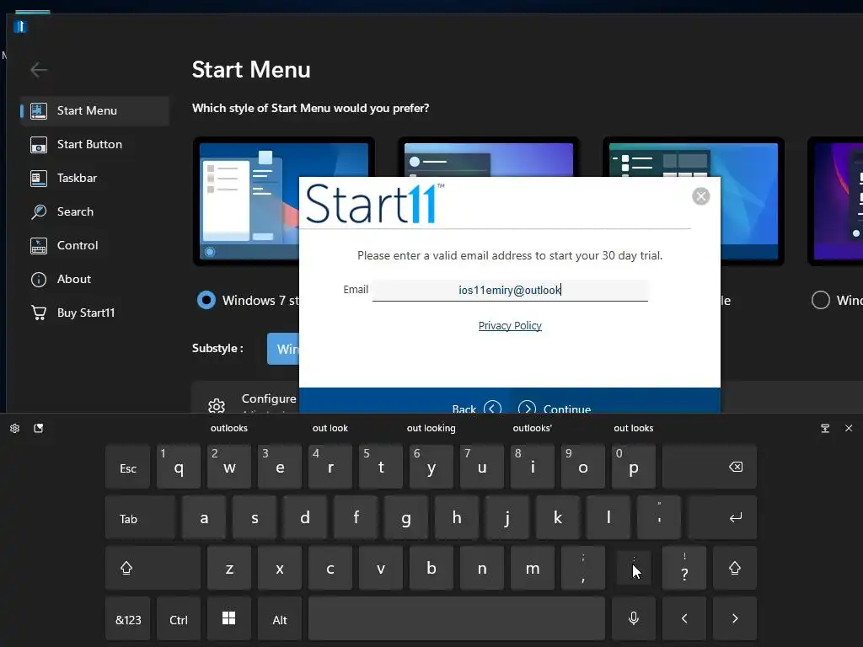
Task: Click the Start11 app icon in title bar
Action: pyautogui.click(x=20, y=26)
